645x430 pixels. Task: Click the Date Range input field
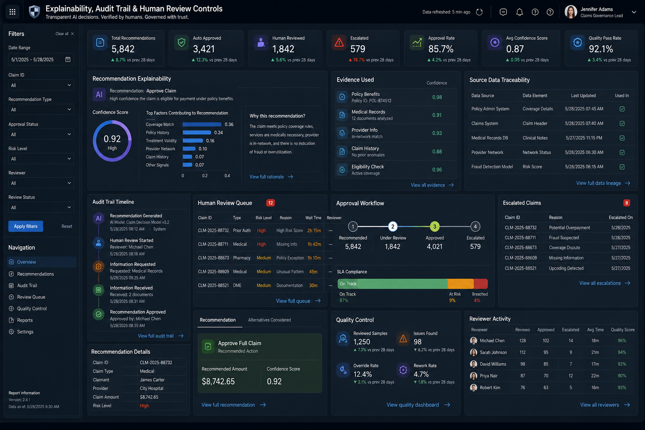click(x=41, y=60)
